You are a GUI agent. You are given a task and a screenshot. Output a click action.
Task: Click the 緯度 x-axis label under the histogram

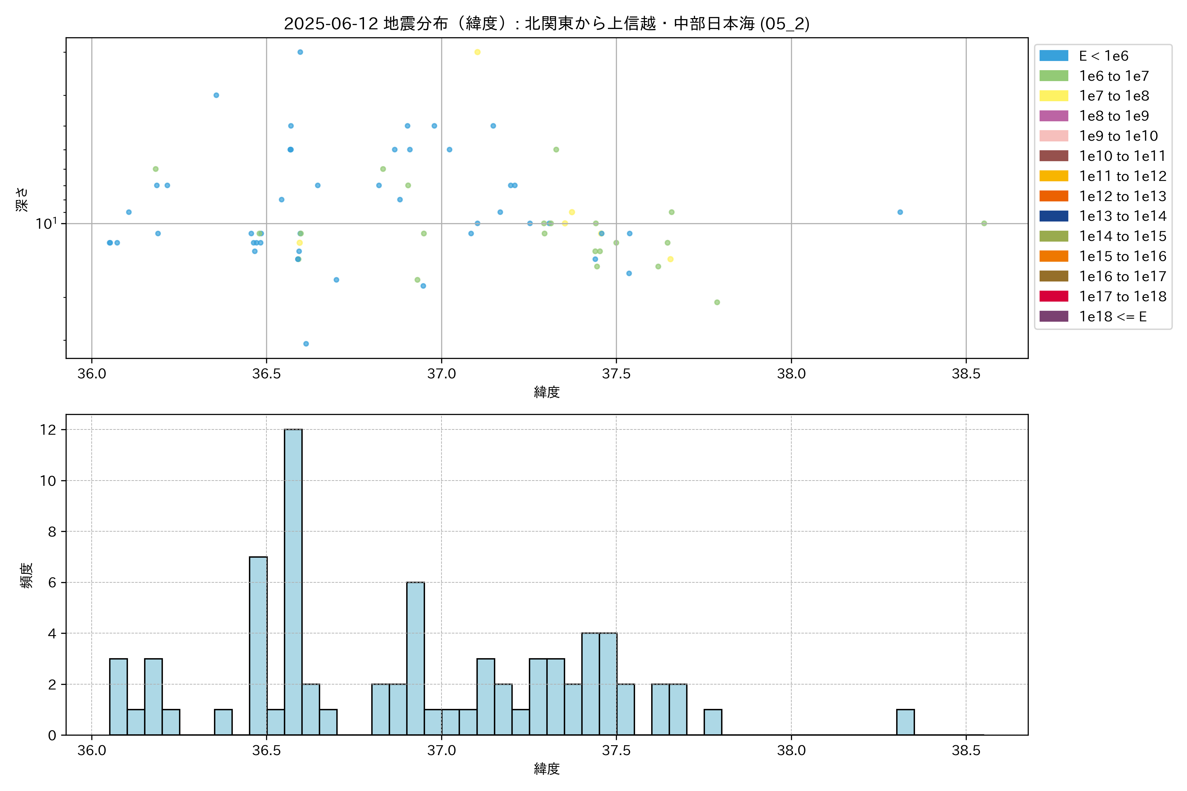(547, 769)
